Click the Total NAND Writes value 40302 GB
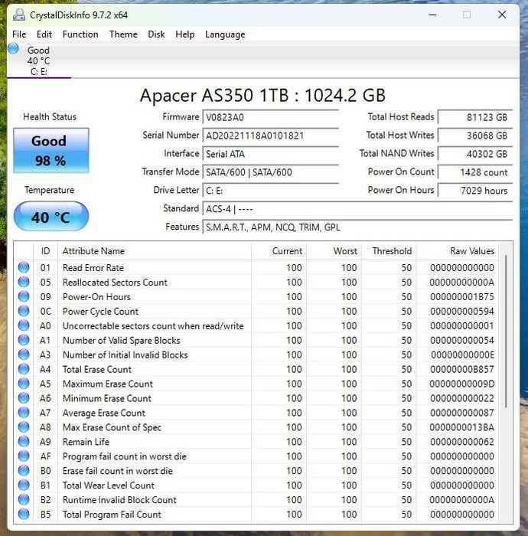Viewport: 528px width, 536px height. click(475, 154)
